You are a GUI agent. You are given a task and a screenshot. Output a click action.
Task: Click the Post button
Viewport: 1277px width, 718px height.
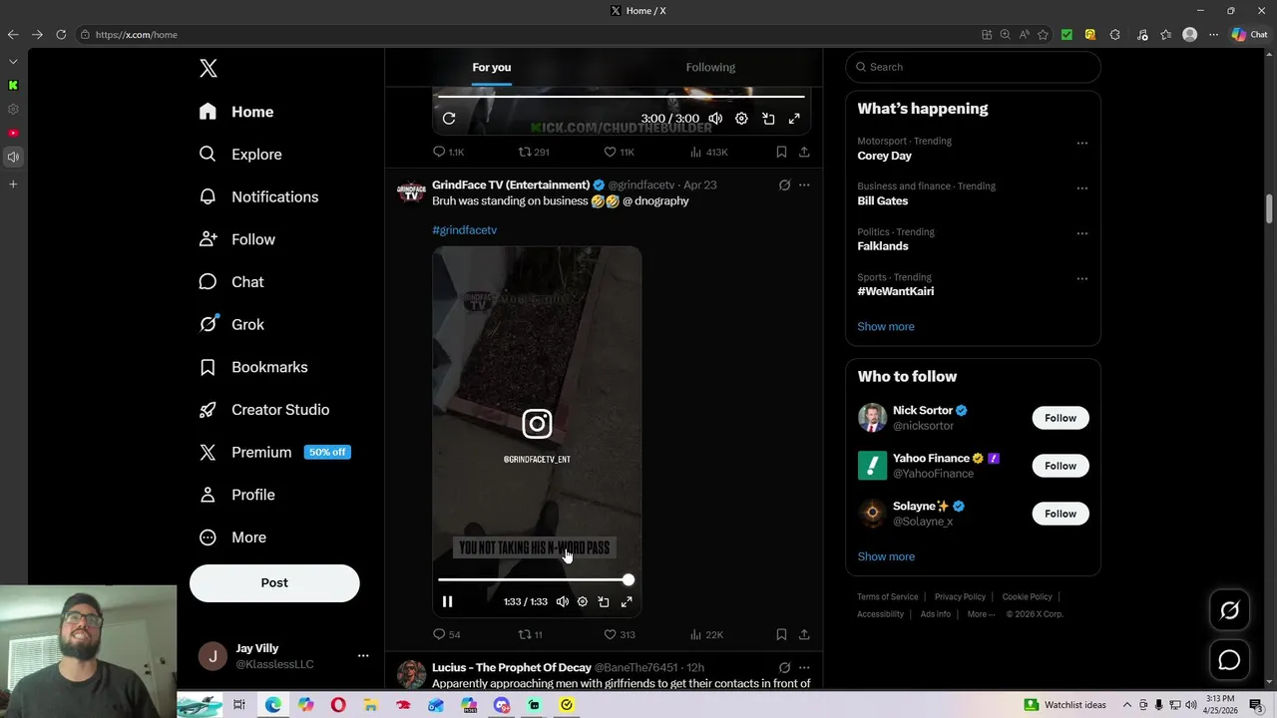point(274,583)
